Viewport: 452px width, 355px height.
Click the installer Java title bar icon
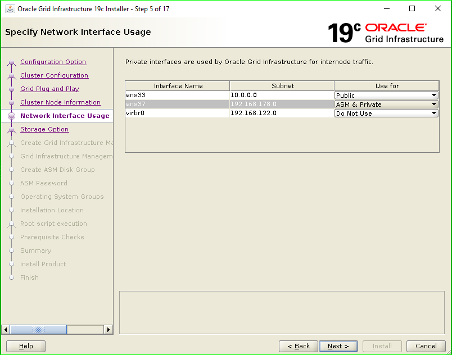(10, 8)
